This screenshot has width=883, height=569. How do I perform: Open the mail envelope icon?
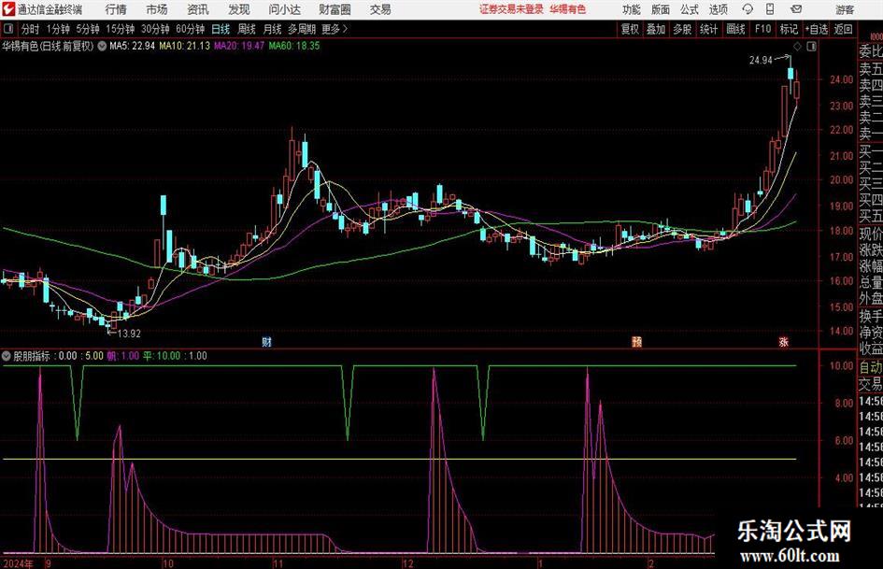(x=796, y=9)
